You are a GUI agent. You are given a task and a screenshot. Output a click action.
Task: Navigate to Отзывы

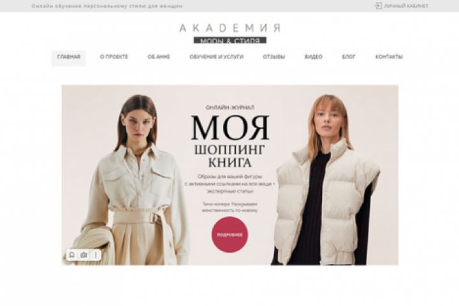click(x=274, y=57)
